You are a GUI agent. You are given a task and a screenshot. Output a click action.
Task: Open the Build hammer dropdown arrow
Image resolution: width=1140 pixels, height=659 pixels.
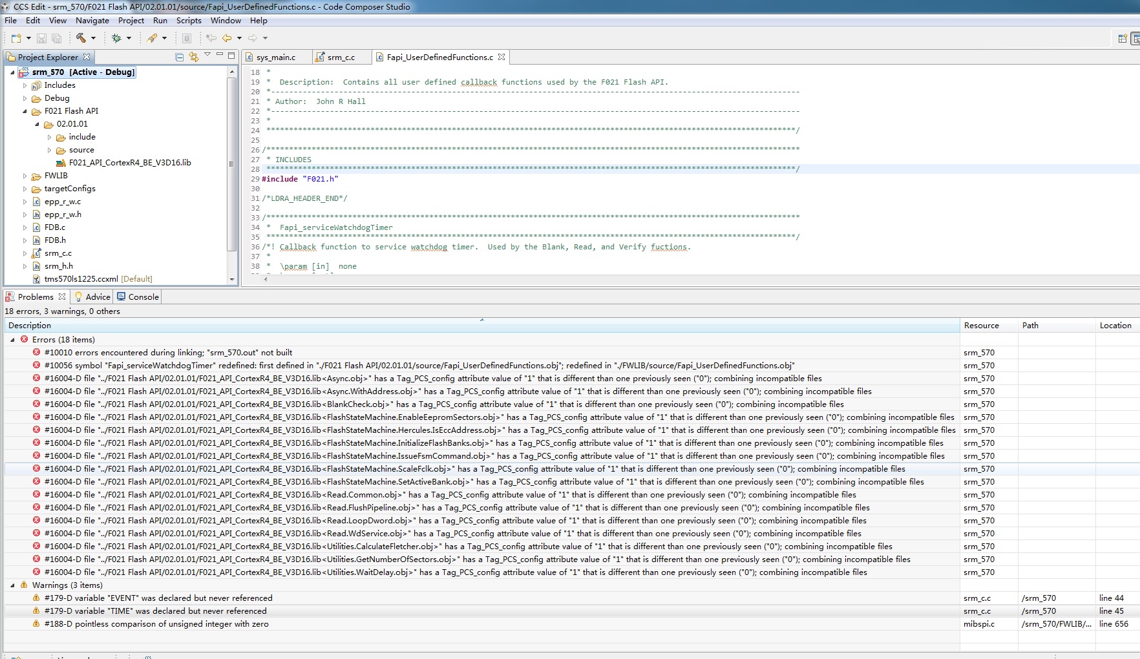pyautogui.click(x=93, y=38)
